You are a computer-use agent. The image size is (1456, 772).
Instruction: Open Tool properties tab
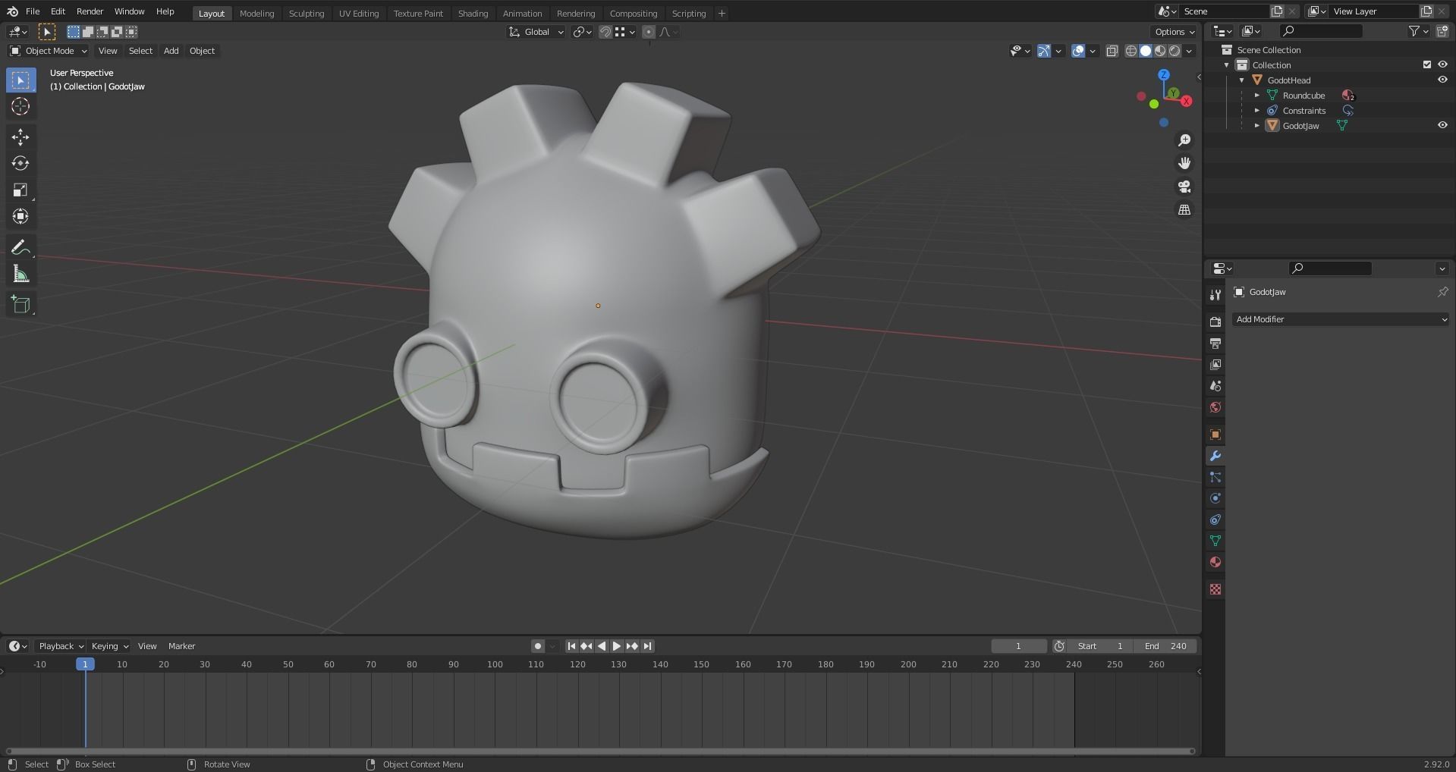[1215, 294]
